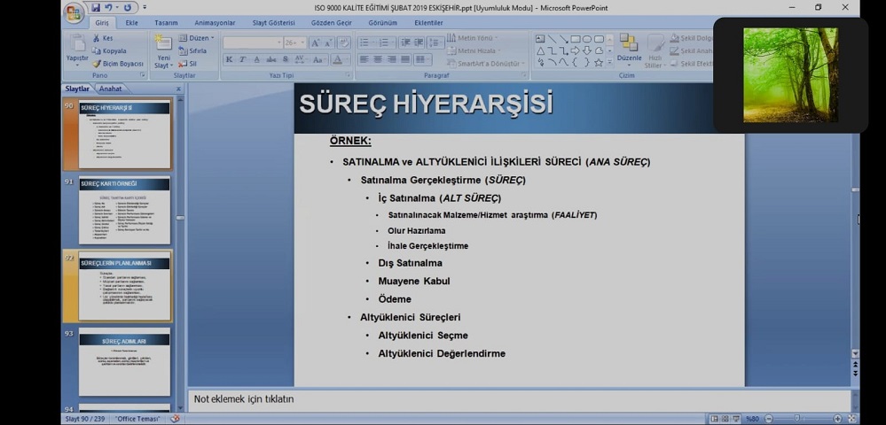Open the font size dropdown

tap(302, 42)
